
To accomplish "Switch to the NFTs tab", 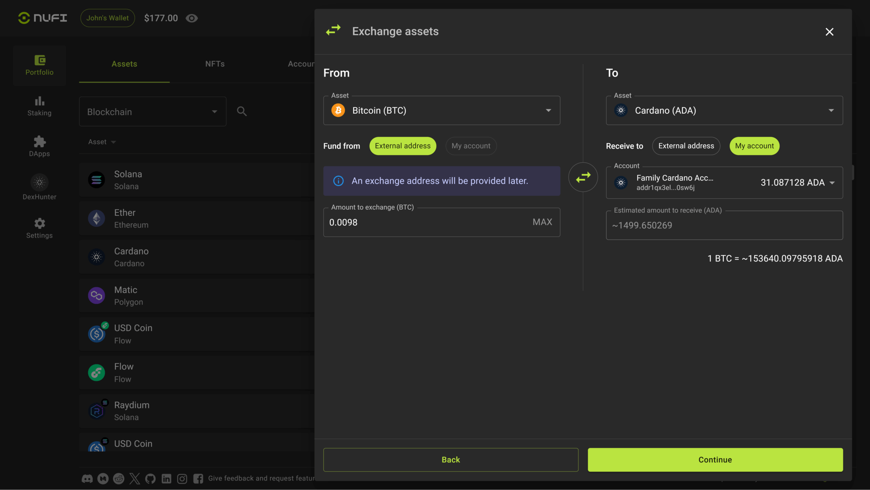I will (215, 64).
